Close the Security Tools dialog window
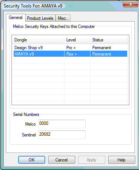139x170 pixels. (x=130, y=4)
